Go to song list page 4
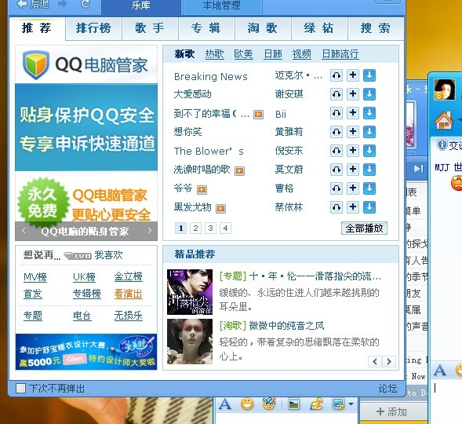 pyautogui.click(x=225, y=228)
